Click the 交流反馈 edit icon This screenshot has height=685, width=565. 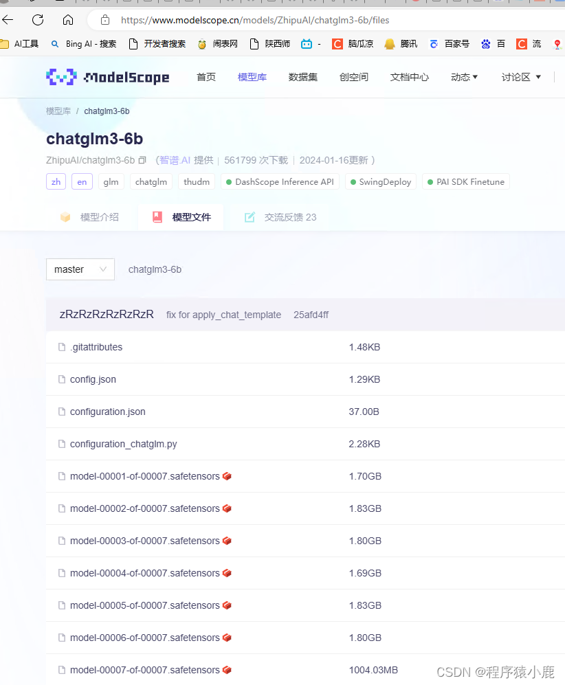click(x=250, y=217)
